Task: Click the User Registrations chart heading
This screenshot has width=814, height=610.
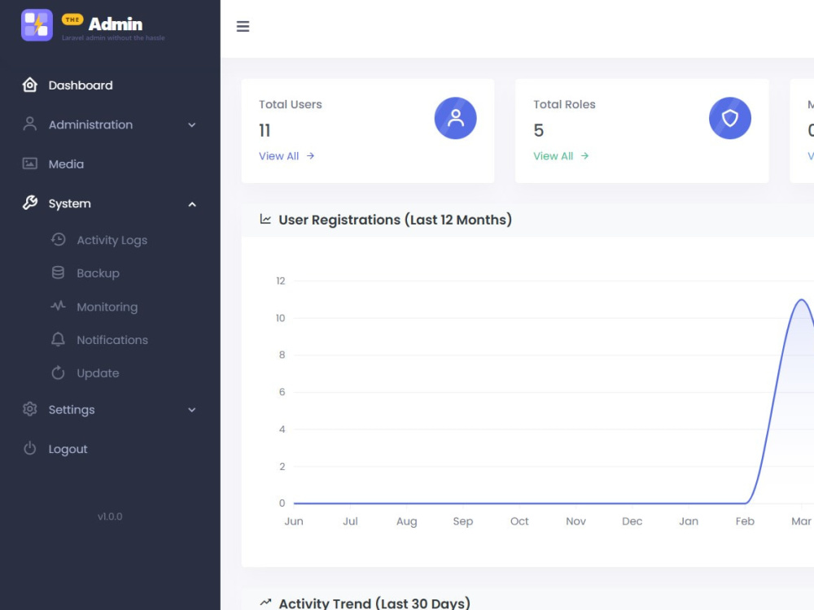Action: pyautogui.click(x=395, y=220)
